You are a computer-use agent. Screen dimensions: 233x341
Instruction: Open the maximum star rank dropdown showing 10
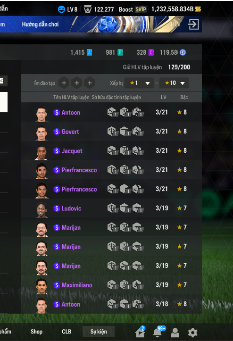pos(174,83)
